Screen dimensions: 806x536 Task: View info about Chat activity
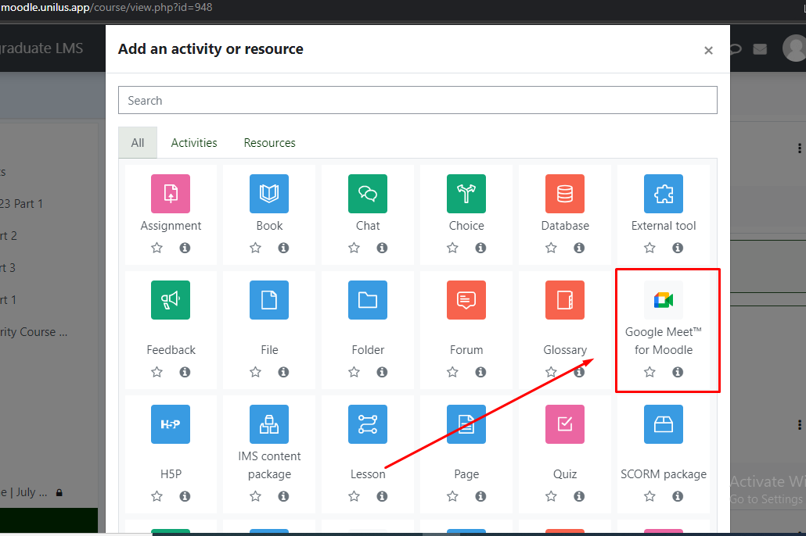pyautogui.click(x=382, y=248)
